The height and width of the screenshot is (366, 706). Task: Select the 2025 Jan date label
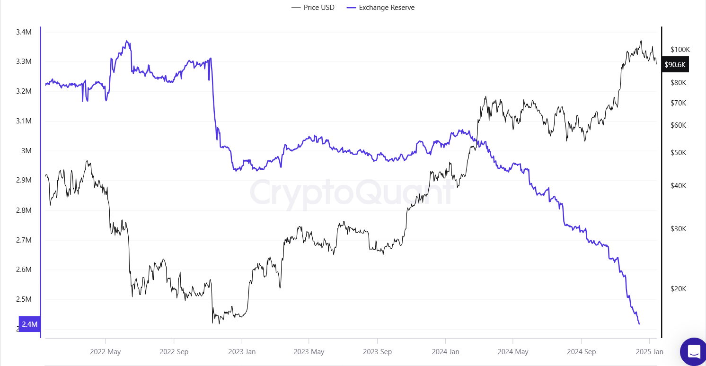tap(649, 352)
